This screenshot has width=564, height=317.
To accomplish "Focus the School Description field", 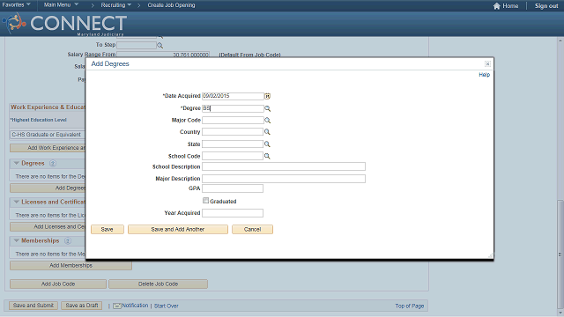I will (284, 166).
